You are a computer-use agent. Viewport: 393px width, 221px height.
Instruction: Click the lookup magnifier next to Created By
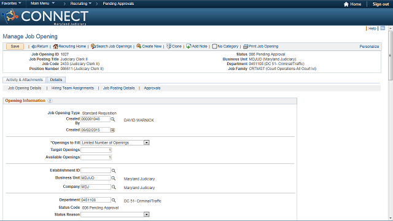[113, 120]
